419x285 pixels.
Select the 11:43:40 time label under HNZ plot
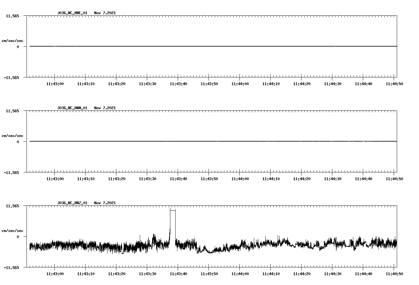click(x=178, y=274)
